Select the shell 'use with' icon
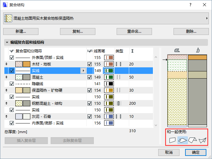The width and height of the screenshot is (212, 159). coord(202,140)
